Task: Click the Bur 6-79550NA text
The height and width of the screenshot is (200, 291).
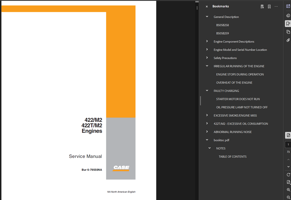Action: click(92, 170)
